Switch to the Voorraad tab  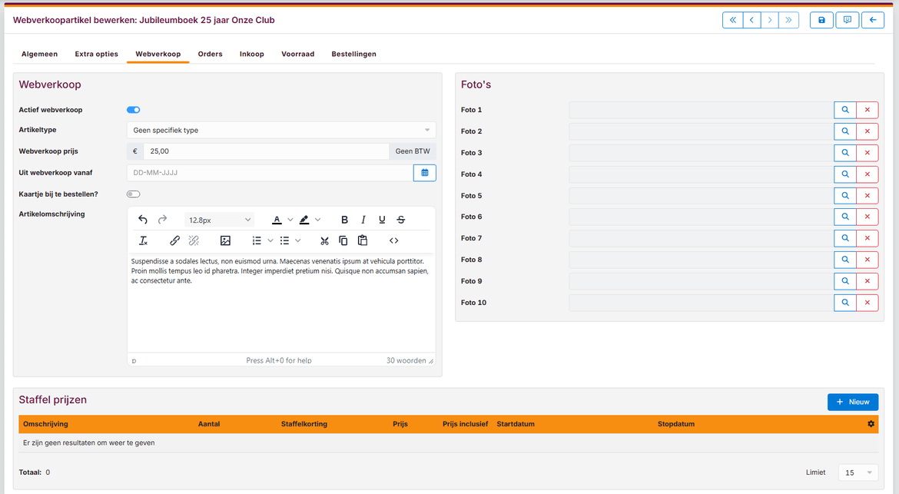coord(297,54)
